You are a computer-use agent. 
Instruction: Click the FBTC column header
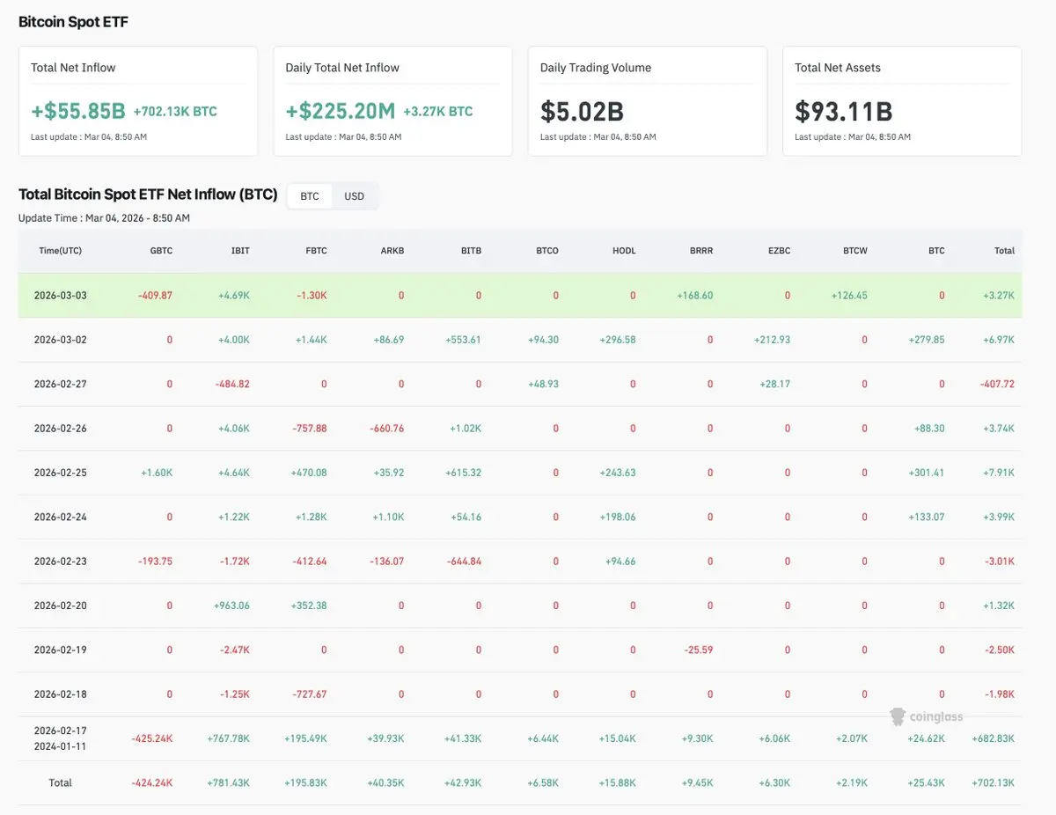[x=316, y=251]
